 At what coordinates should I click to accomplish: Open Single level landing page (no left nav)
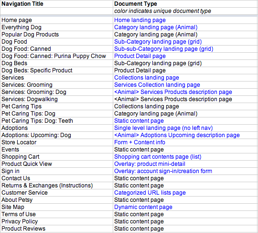(163, 128)
